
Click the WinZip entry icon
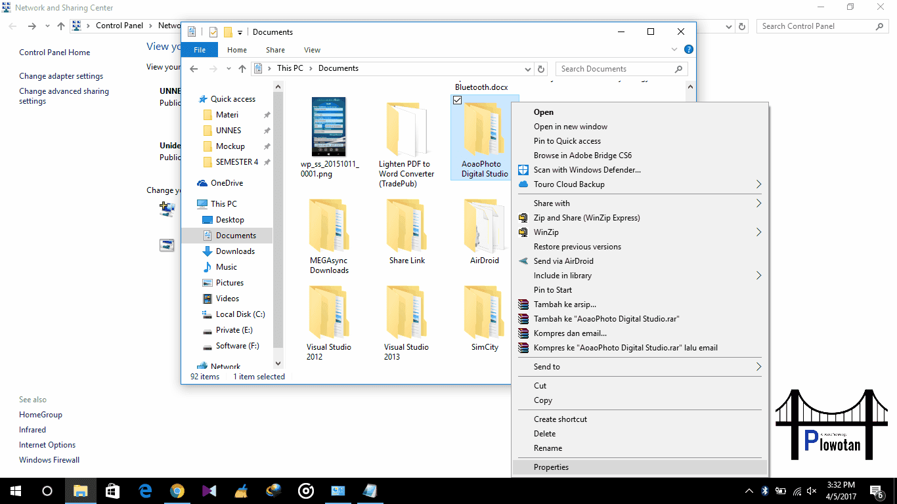(x=523, y=232)
